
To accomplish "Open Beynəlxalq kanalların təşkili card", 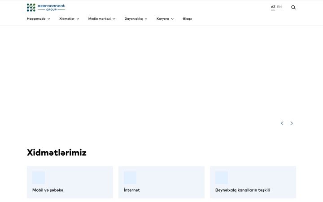I will 253,182.
